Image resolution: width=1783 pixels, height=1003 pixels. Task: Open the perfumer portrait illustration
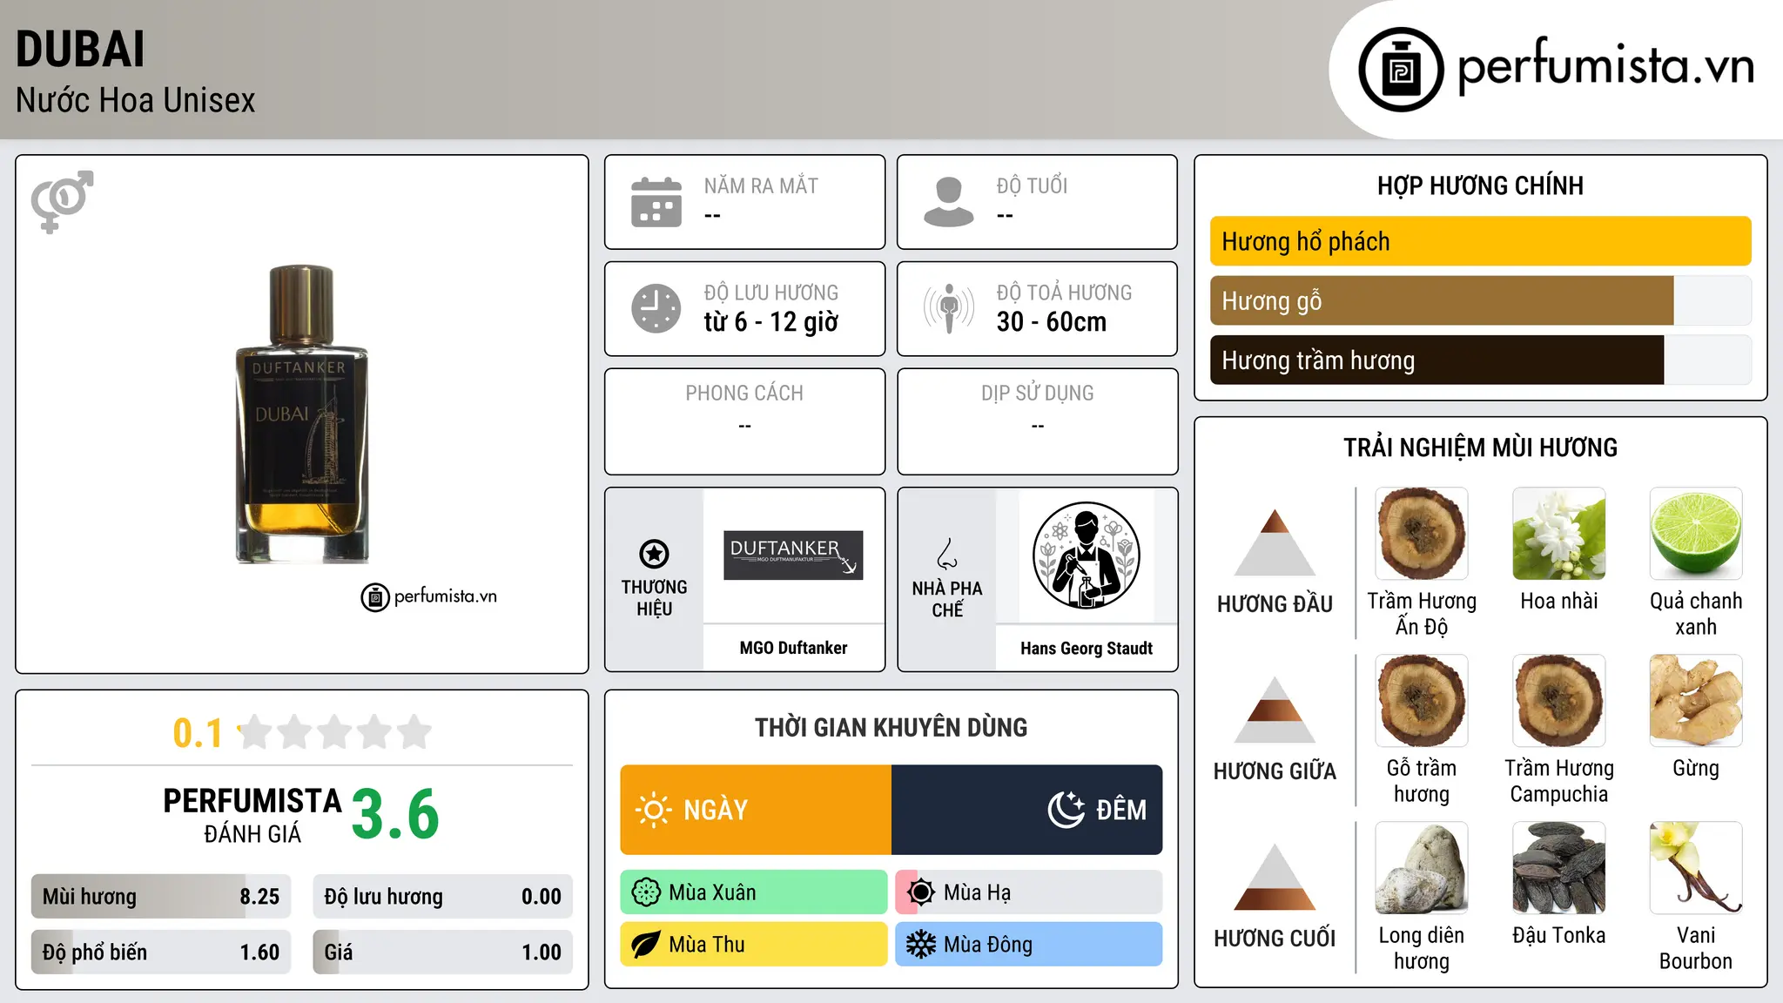coord(1086,555)
